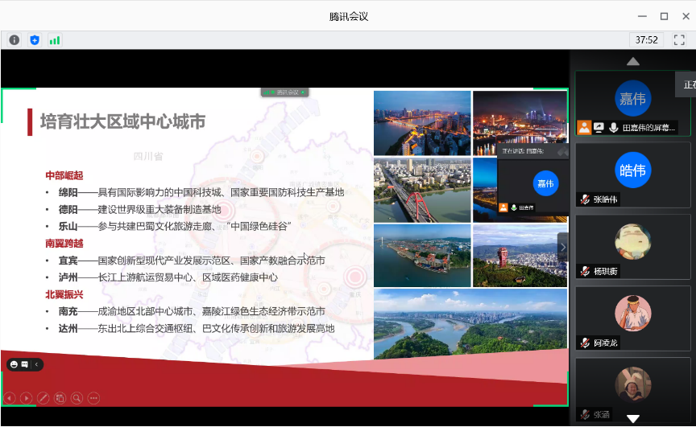Close the Tencent Meeting window
The height and width of the screenshot is (427, 696).
[686, 16]
